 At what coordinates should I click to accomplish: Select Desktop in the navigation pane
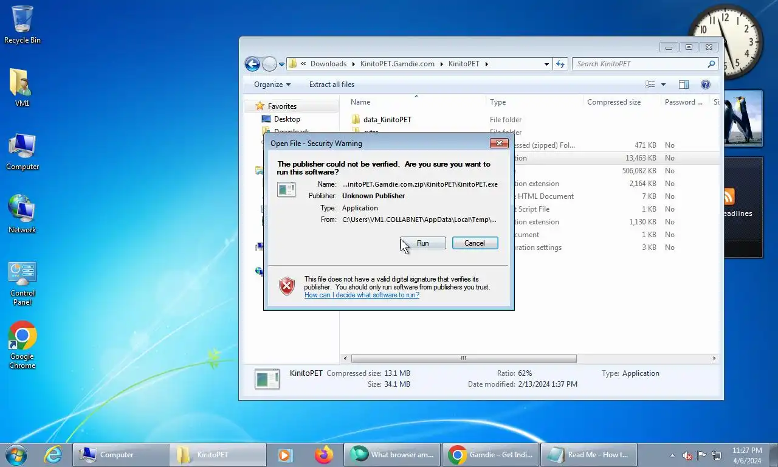tap(287, 119)
